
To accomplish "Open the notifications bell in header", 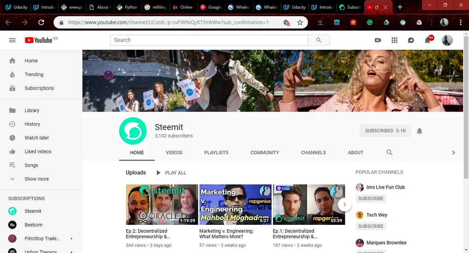I will [428, 40].
